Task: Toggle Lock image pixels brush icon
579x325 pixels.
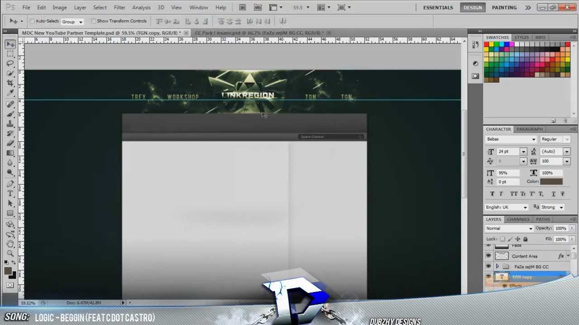Action: point(510,239)
